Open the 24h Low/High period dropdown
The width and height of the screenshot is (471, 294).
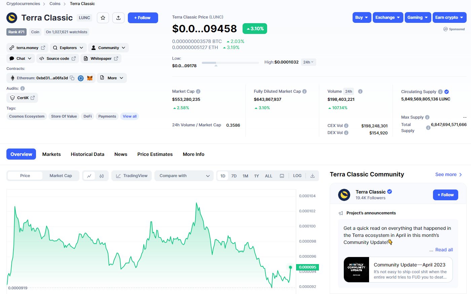[309, 62]
